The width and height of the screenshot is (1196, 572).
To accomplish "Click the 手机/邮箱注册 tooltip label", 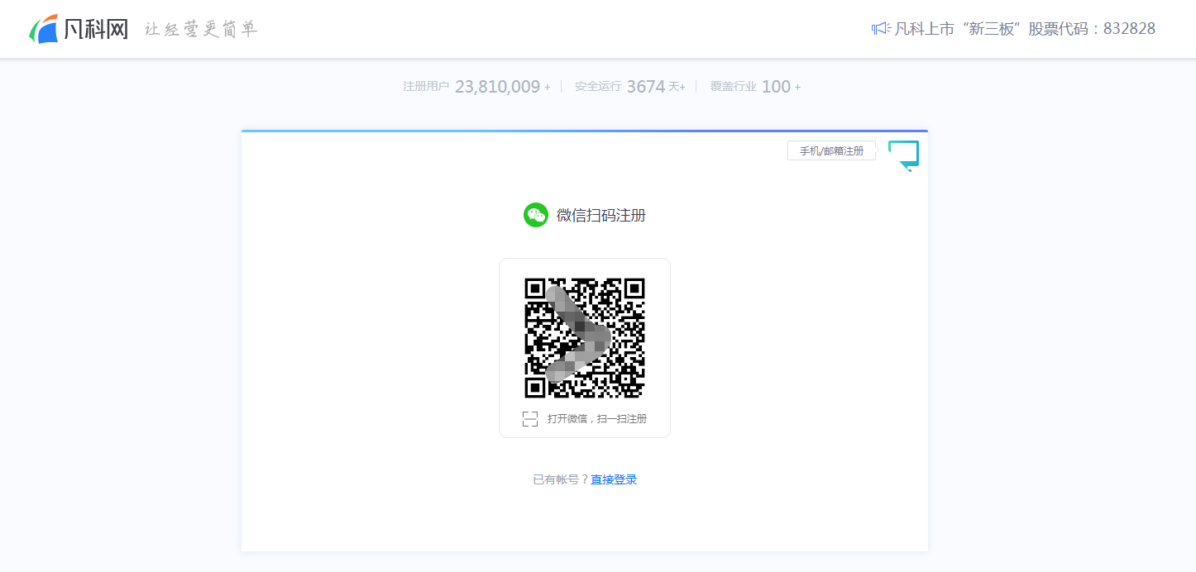I will pyautogui.click(x=831, y=150).
